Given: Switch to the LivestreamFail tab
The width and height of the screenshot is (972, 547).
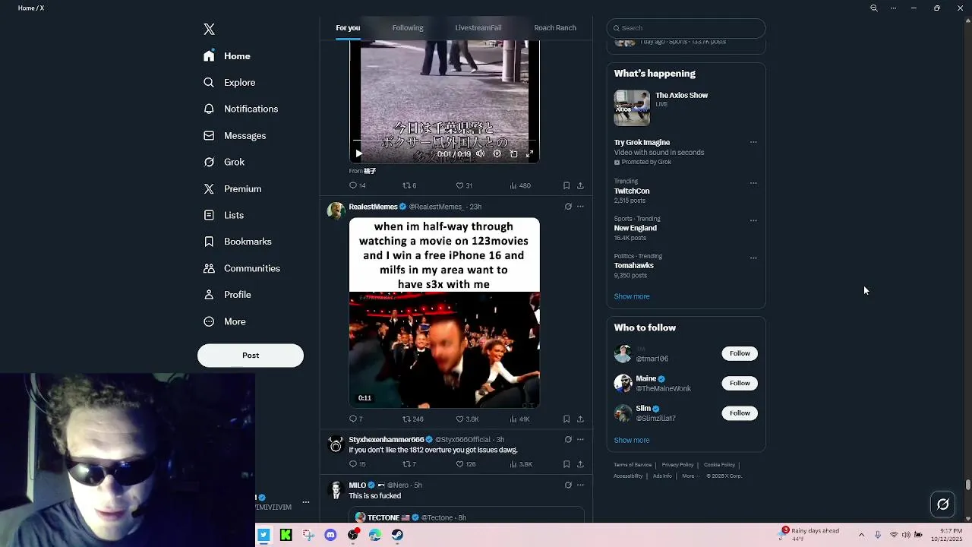Looking at the screenshot, I should click(478, 28).
